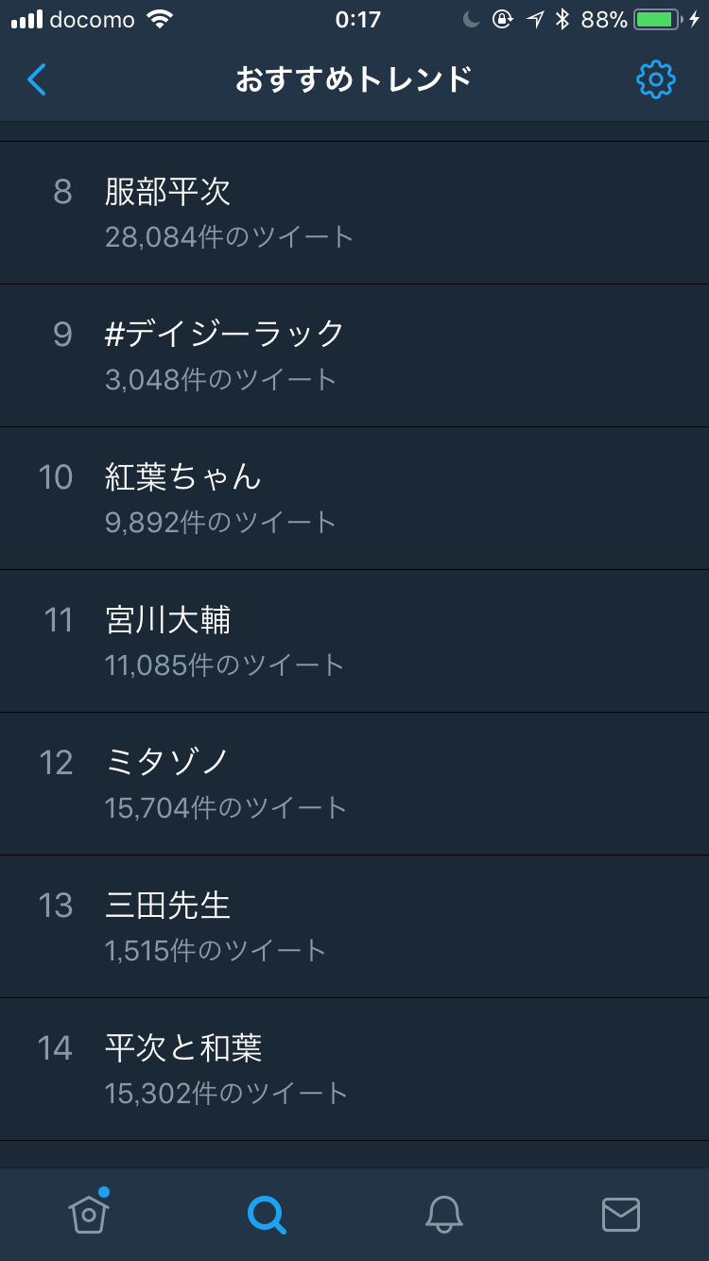Select trend 紅葉ちゃん
This screenshot has width=709, height=1261.
pos(183,477)
